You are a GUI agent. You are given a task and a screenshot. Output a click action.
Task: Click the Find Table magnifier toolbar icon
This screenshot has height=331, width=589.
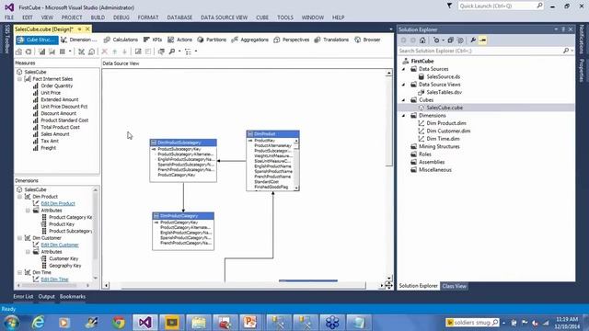point(172,51)
